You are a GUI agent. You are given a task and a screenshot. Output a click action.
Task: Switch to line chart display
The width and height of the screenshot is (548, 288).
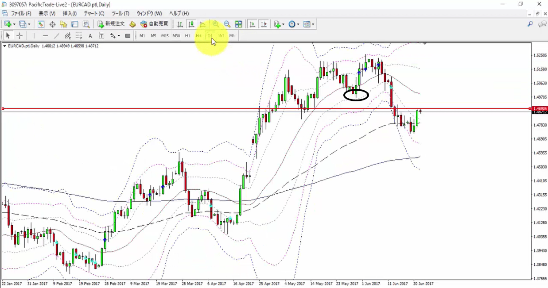click(x=203, y=24)
